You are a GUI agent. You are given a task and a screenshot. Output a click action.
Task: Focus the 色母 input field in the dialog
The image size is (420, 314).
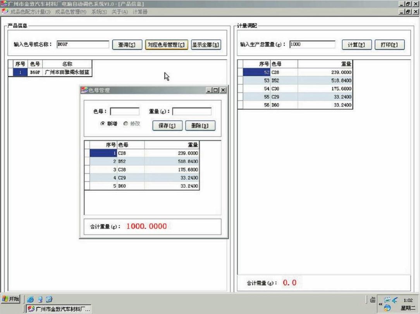(x=125, y=111)
